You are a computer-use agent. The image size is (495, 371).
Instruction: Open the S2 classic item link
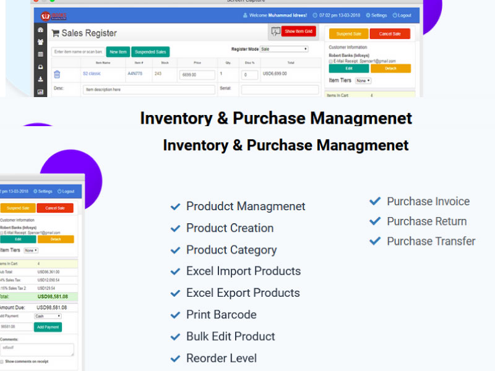pyautogui.click(x=92, y=74)
